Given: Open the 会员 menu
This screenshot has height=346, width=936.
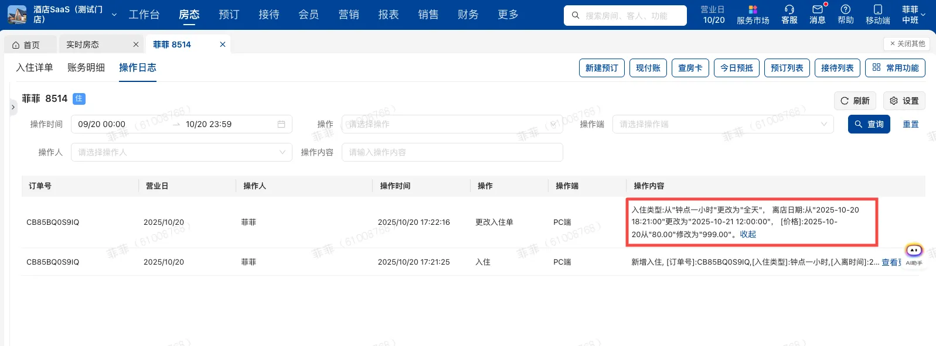Looking at the screenshot, I should [x=309, y=15].
